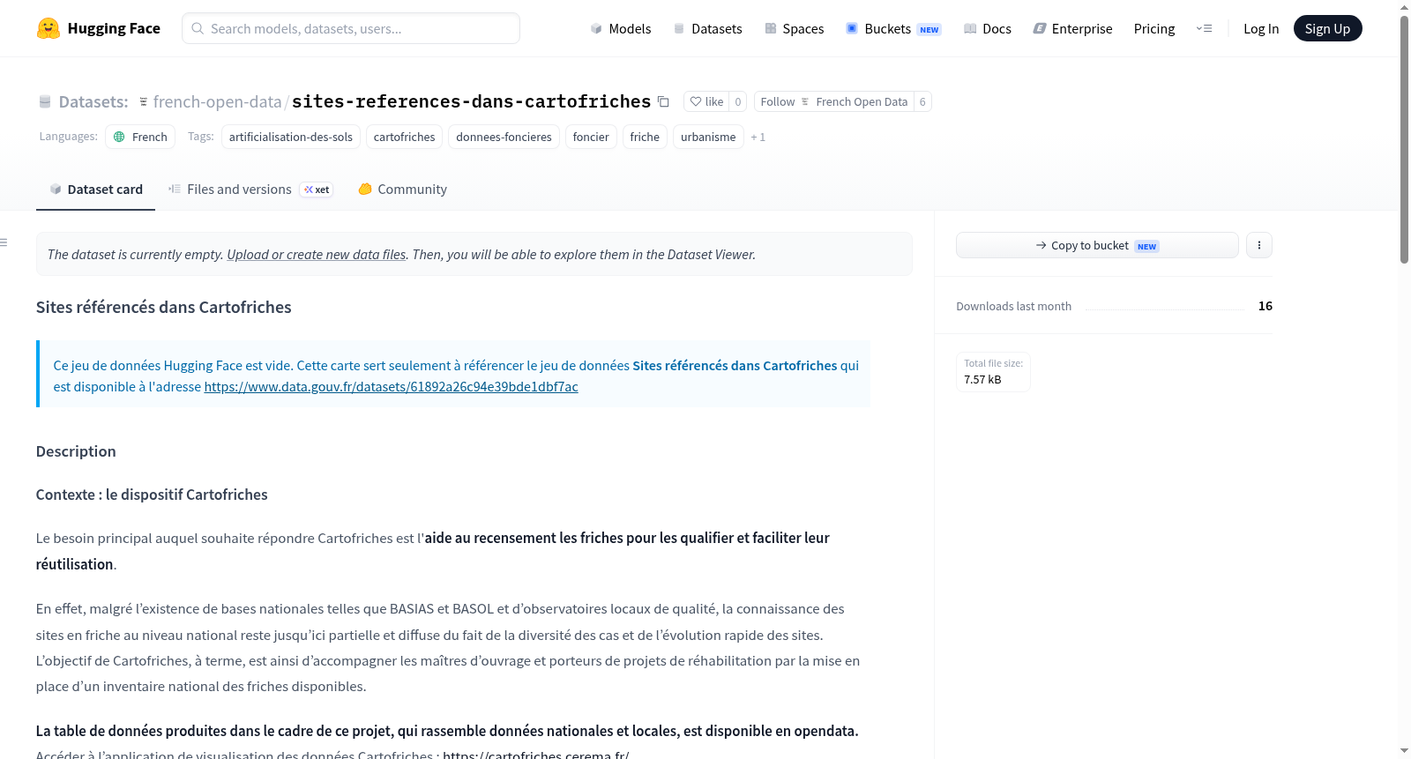
Task: Click the urbanisme tag
Action: (x=708, y=137)
